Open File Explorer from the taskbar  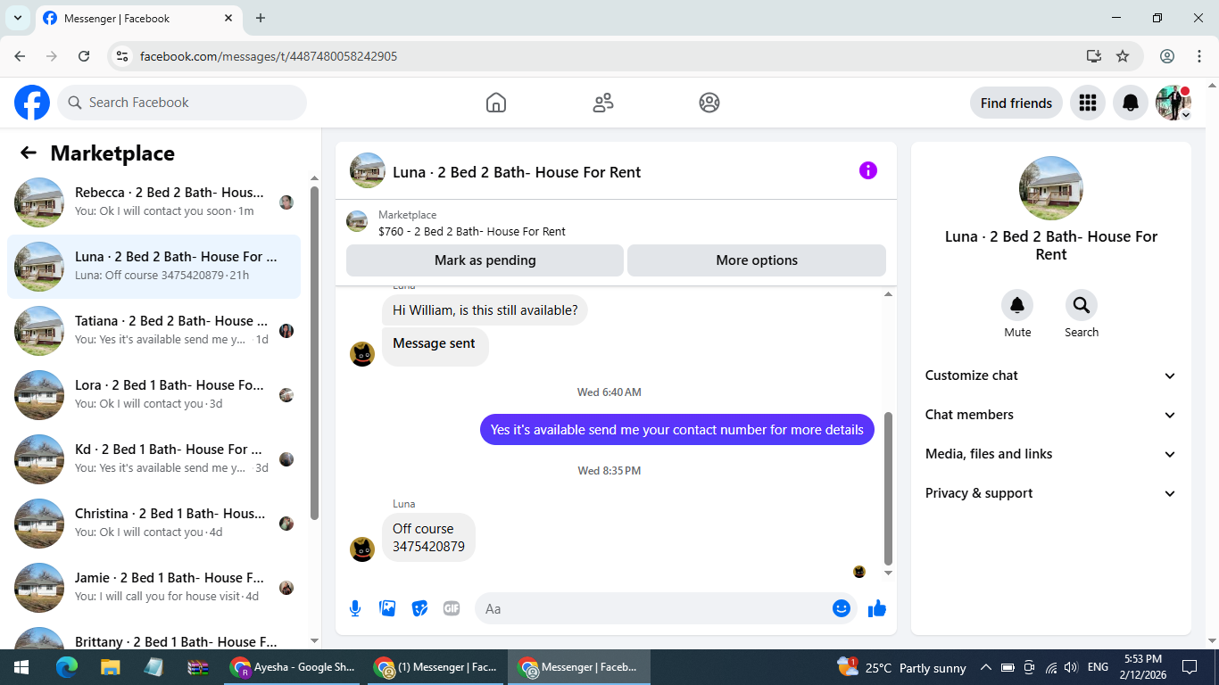click(x=110, y=667)
